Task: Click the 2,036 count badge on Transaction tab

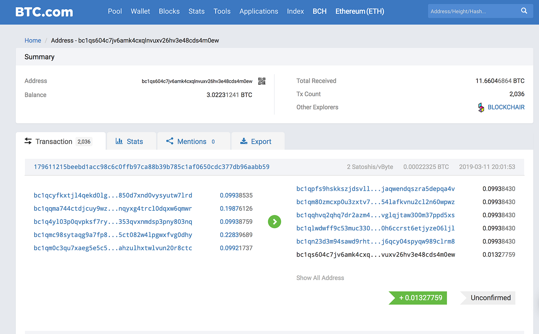Action: (x=84, y=141)
